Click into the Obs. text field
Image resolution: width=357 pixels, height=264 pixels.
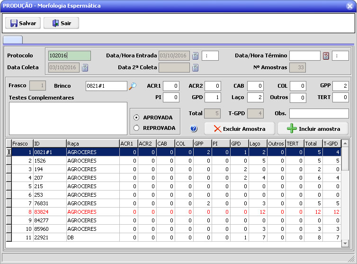point(319,113)
